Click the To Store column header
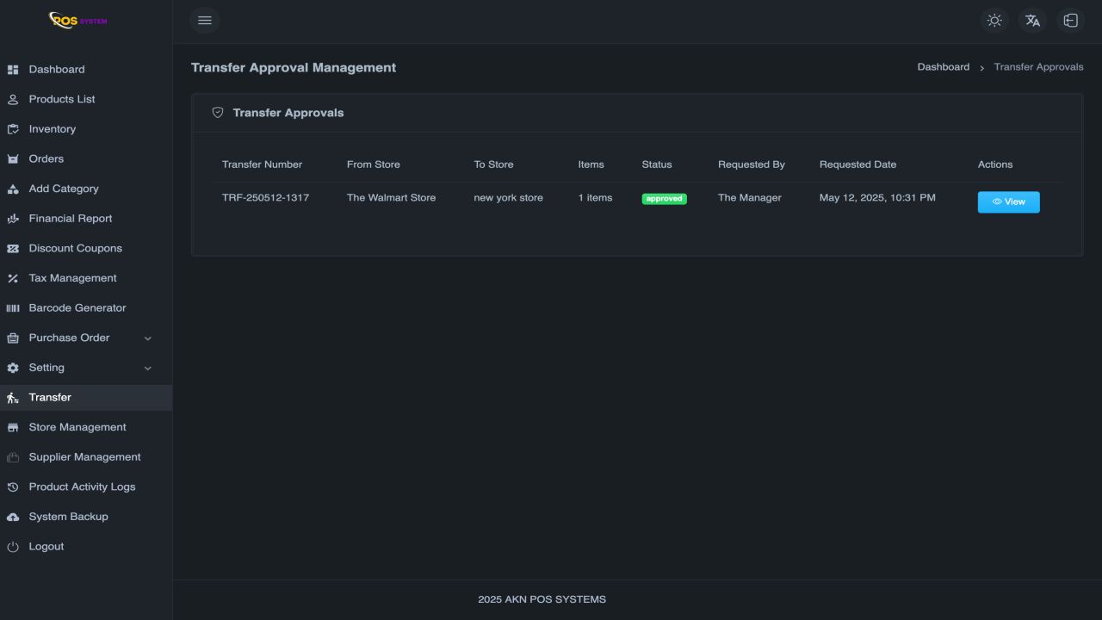The width and height of the screenshot is (1102, 620). (493, 164)
